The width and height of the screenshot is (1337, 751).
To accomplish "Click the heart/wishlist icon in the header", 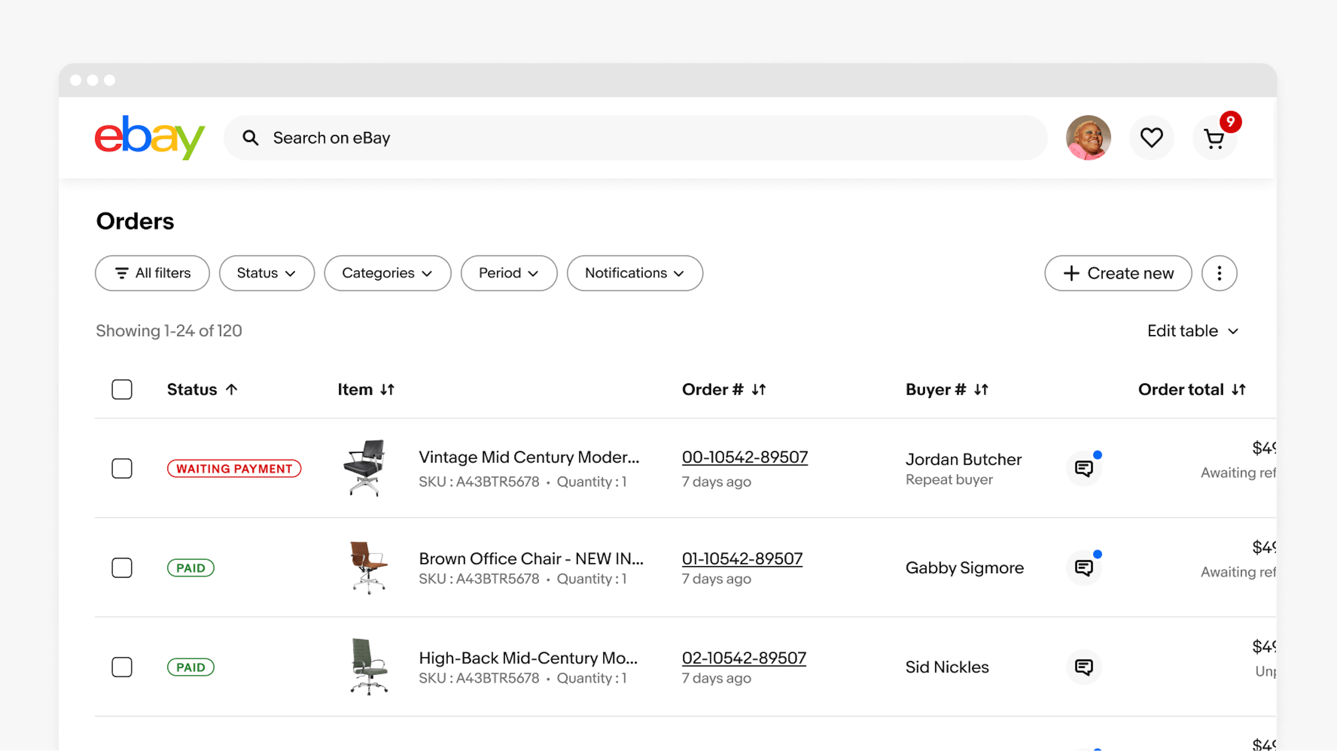I will pos(1152,138).
